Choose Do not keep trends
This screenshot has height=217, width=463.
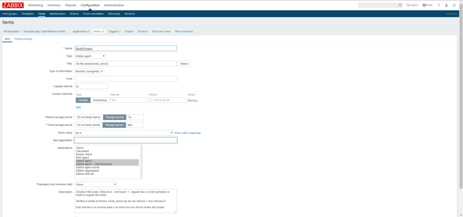(89, 125)
